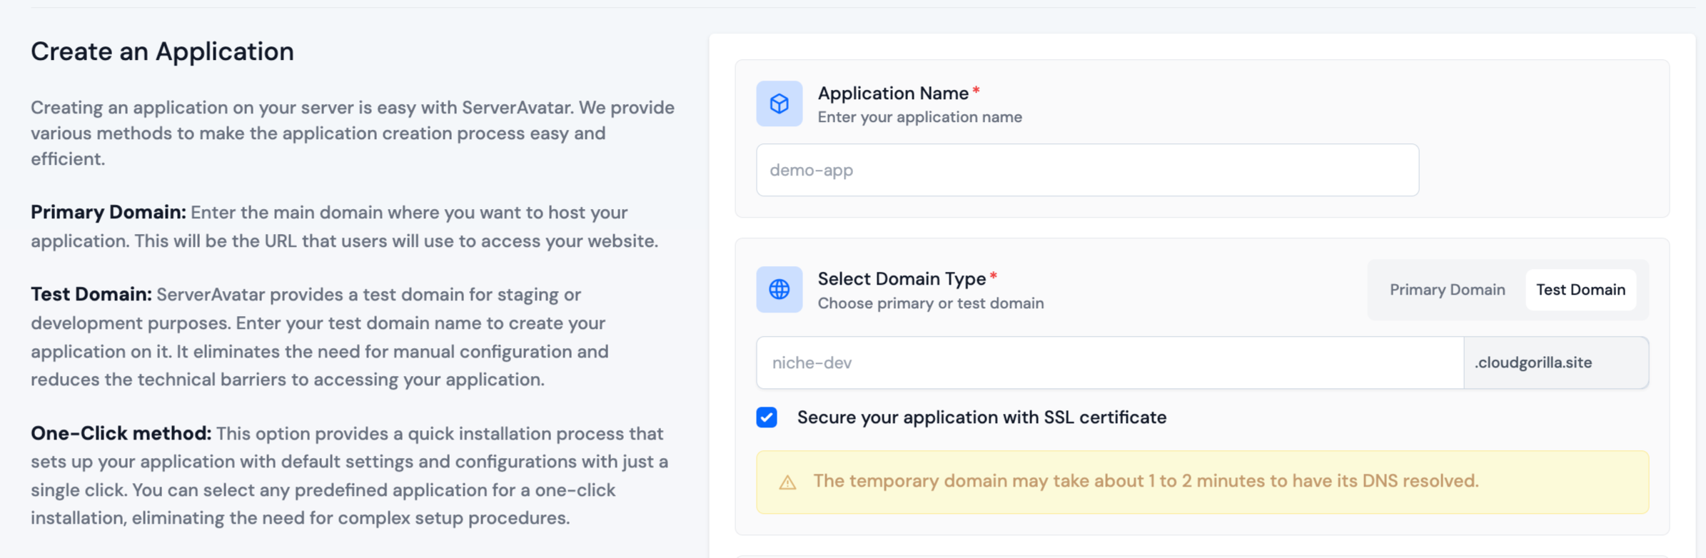Click the 'Choose primary or test domain' subtitle
1706x558 pixels.
930,303
